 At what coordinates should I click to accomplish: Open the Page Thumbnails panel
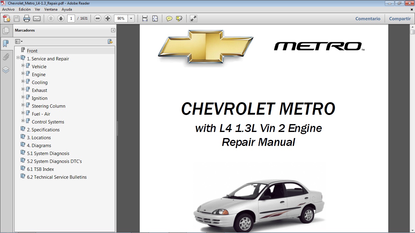click(x=6, y=30)
